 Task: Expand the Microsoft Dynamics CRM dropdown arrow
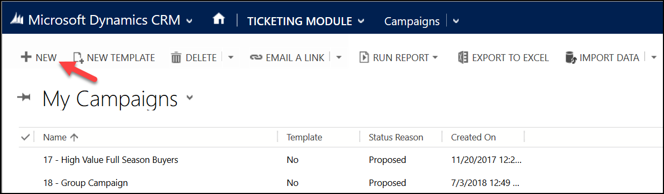tap(189, 21)
